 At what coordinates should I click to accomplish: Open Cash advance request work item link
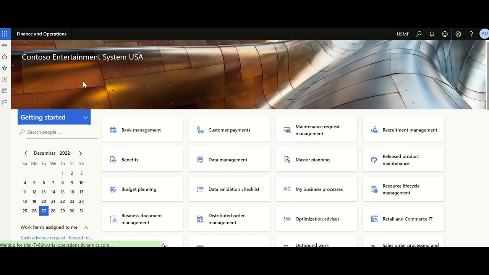coord(57,238)
